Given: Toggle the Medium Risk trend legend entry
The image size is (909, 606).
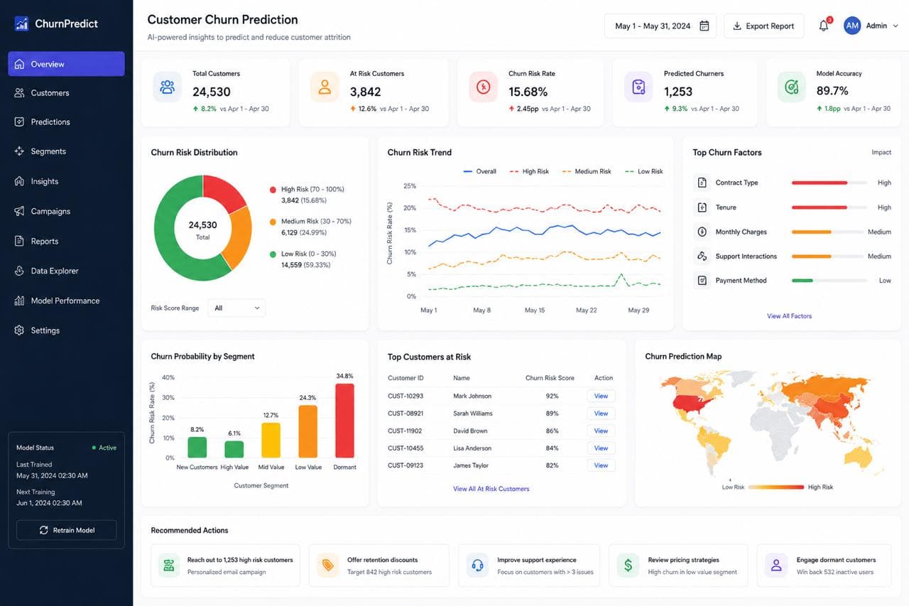Looking at the screenshot, I should [x=586, y=171].
